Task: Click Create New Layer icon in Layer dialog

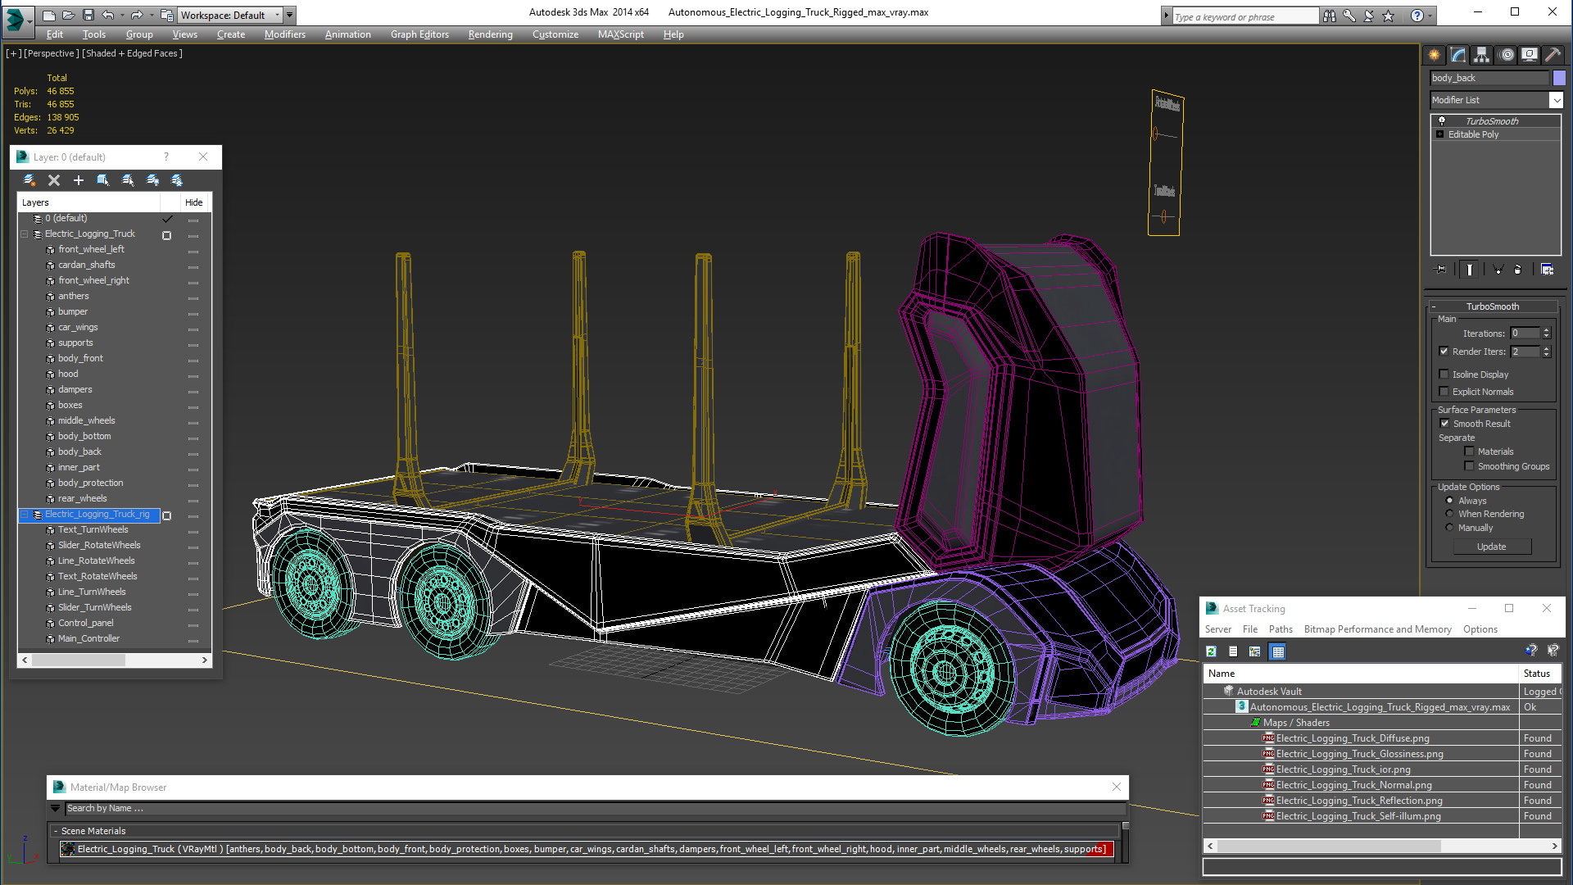Action: (29, 180)
